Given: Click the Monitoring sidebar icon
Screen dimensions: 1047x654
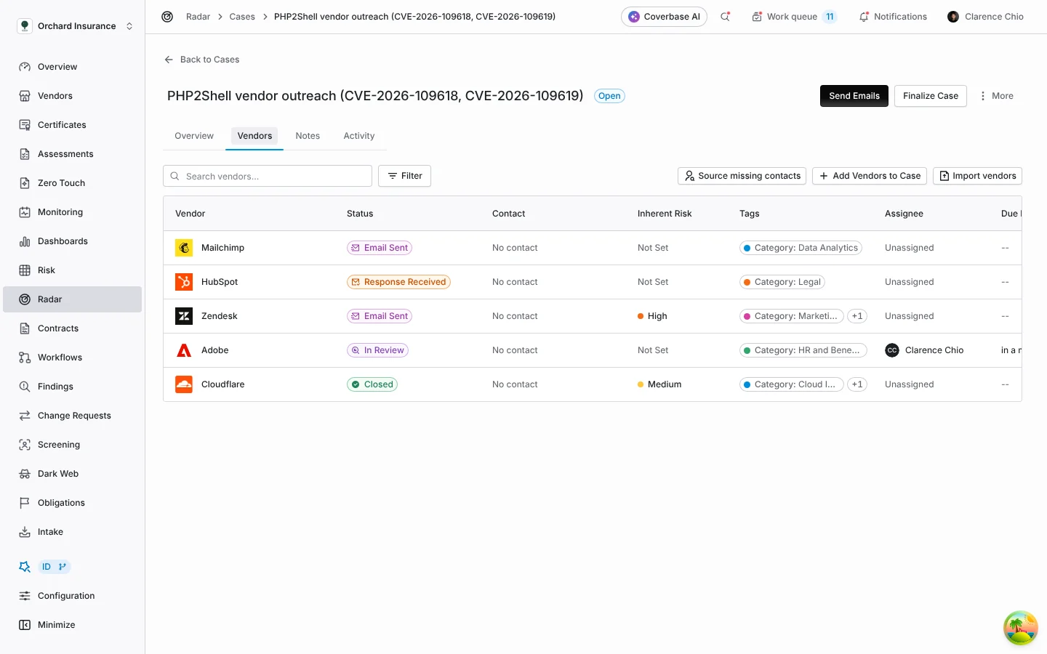Looking at the screenshot, I should pos(25,212).
